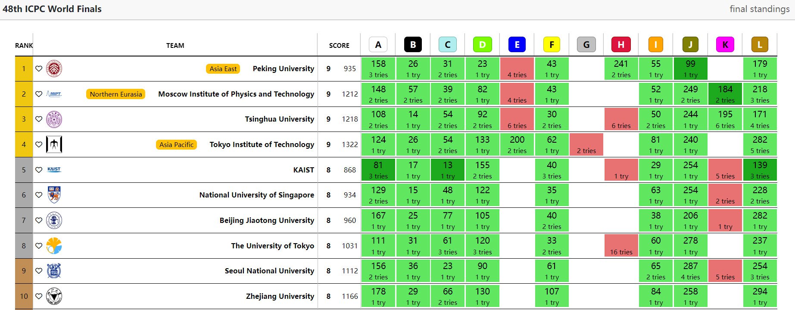Click the National University of Singapore crest
Screen dimensions: 795x310
(x=54, y=195)
